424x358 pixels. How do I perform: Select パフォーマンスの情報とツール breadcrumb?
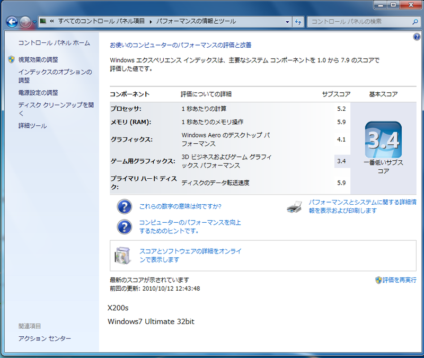[196, 21]
